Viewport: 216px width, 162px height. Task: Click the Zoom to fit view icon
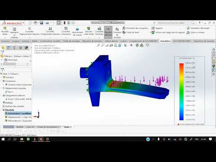[99, 45]
